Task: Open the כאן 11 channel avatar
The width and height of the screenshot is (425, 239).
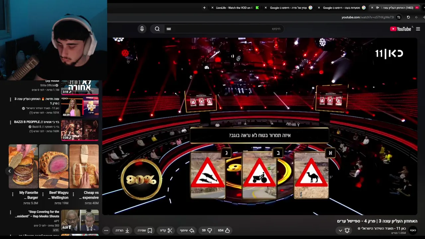Action: click(x=413, y=230)
